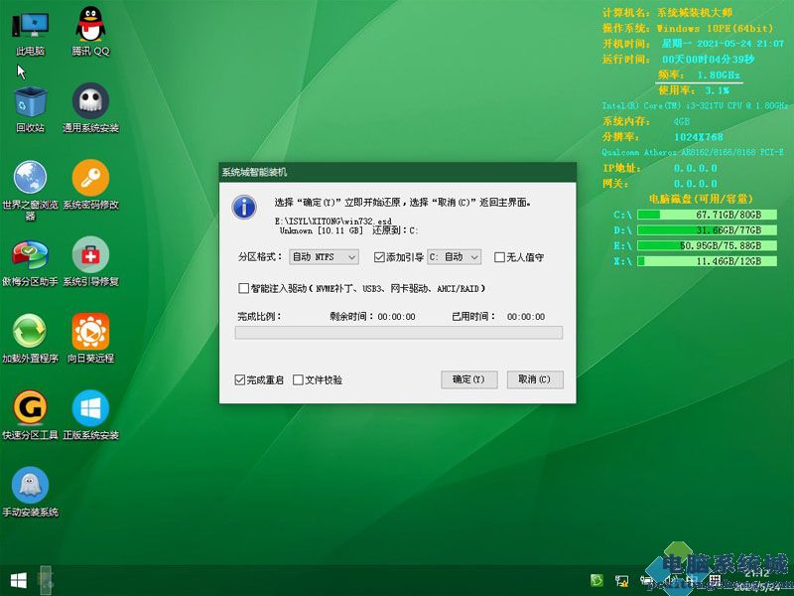Open the network tray icon with warning
The height and width of the screenshot is (596, 794).
[x=622, y=581]
